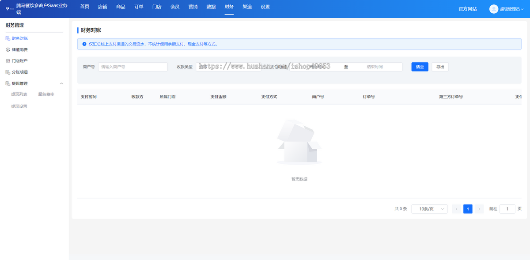Open 分账明细 in the sidebar

tap(20, 72)
